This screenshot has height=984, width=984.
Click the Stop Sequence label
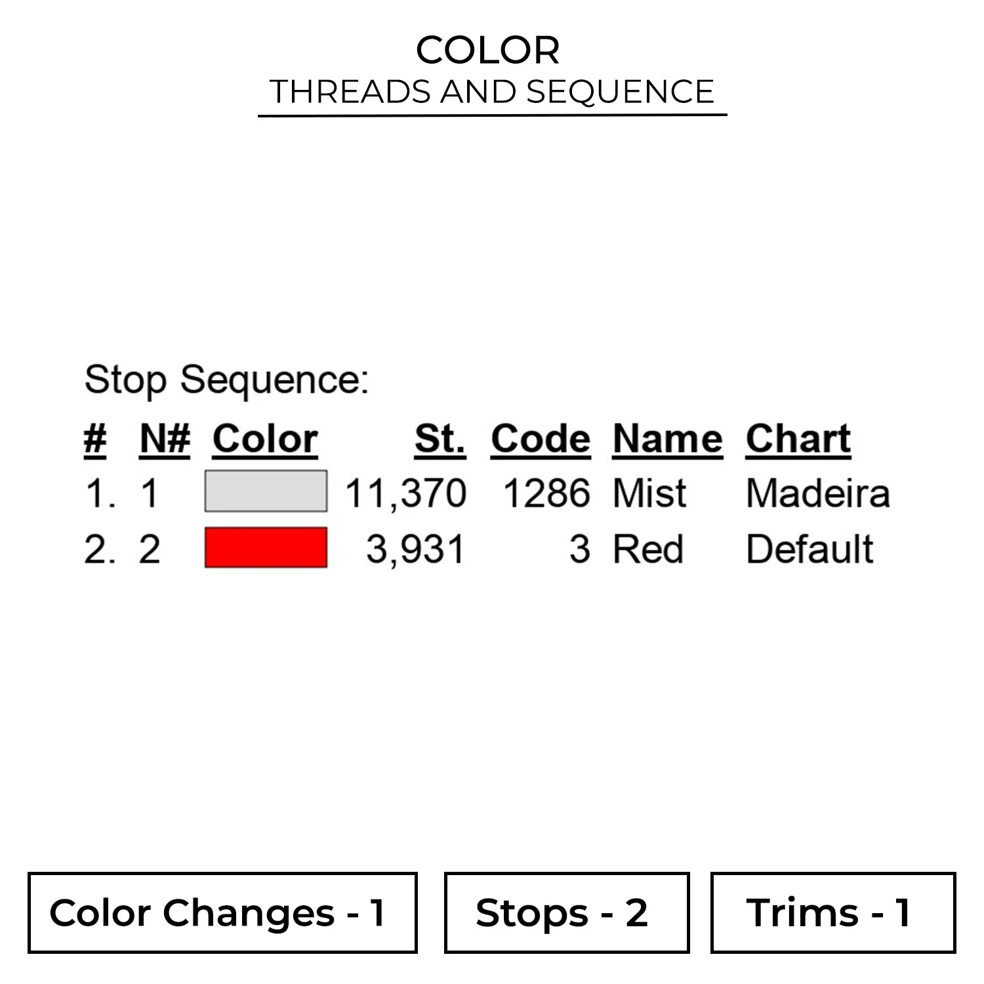226,379
